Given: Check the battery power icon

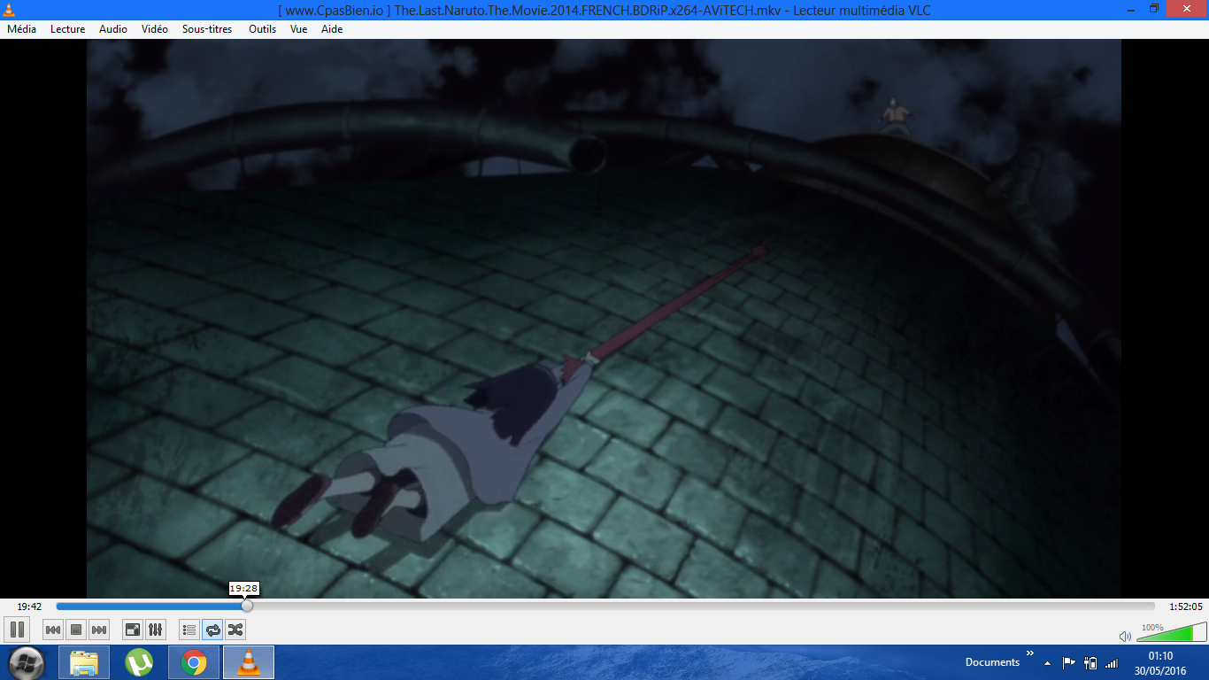Looking at the screenshot, I should (1091, 662).
